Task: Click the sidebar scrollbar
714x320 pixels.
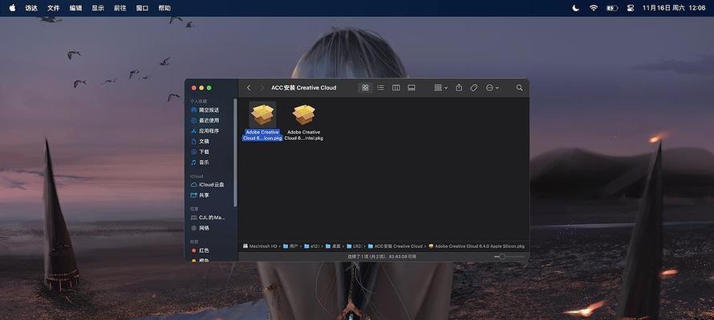Action: 235,152
